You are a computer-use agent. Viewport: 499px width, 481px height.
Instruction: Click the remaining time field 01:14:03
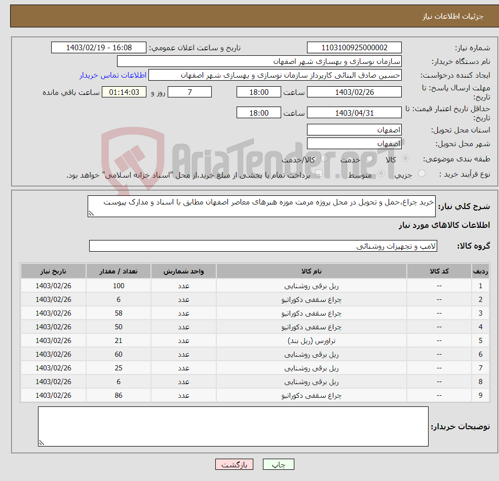[124, 92]
